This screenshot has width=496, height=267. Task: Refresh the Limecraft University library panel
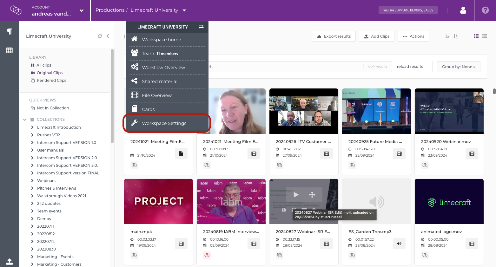100,36
